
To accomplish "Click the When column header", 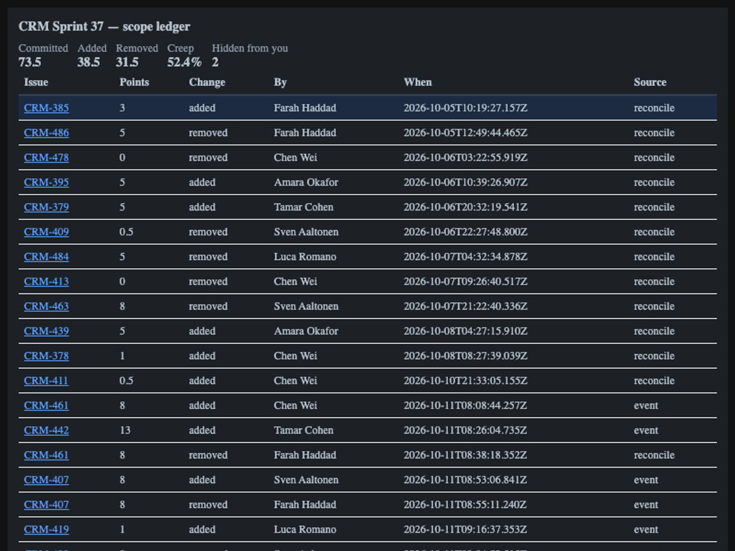I will click(418, 82).
